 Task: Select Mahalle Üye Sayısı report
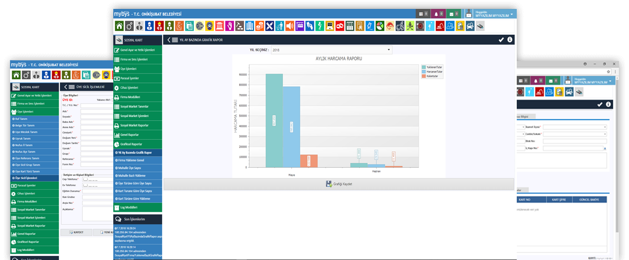point(138,168)
